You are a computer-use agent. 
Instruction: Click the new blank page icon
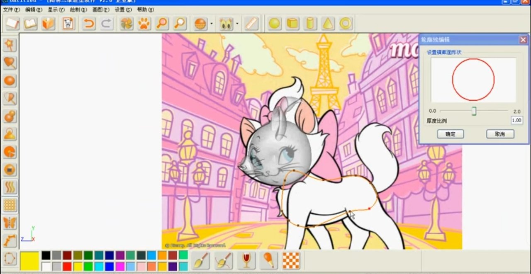coord(12,24)
